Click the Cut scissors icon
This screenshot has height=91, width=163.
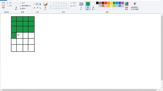[8, 3]
